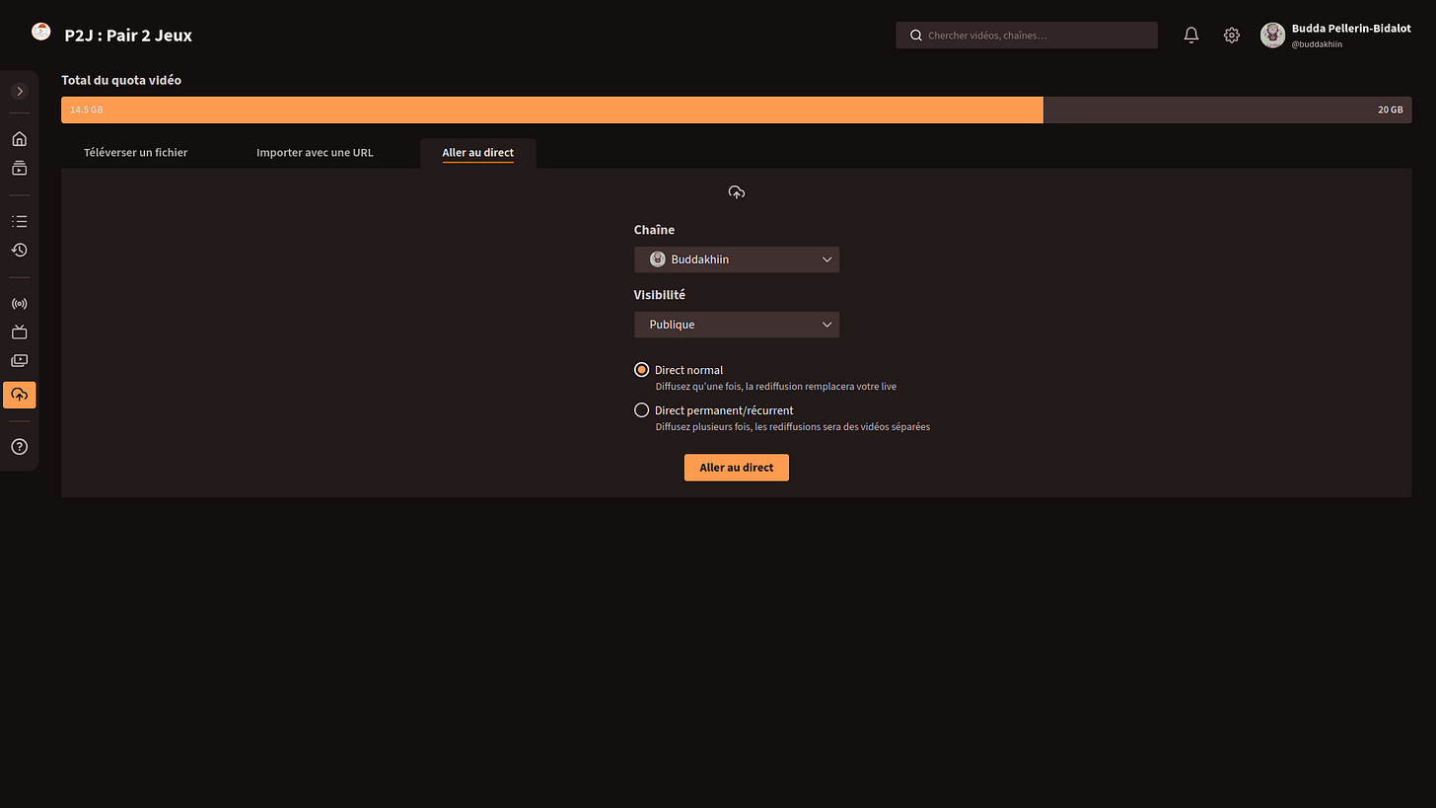Select the Direct permanent/récurrent radio option
The width and height of the screenshot is (1436, 808).
coord(642,410)
